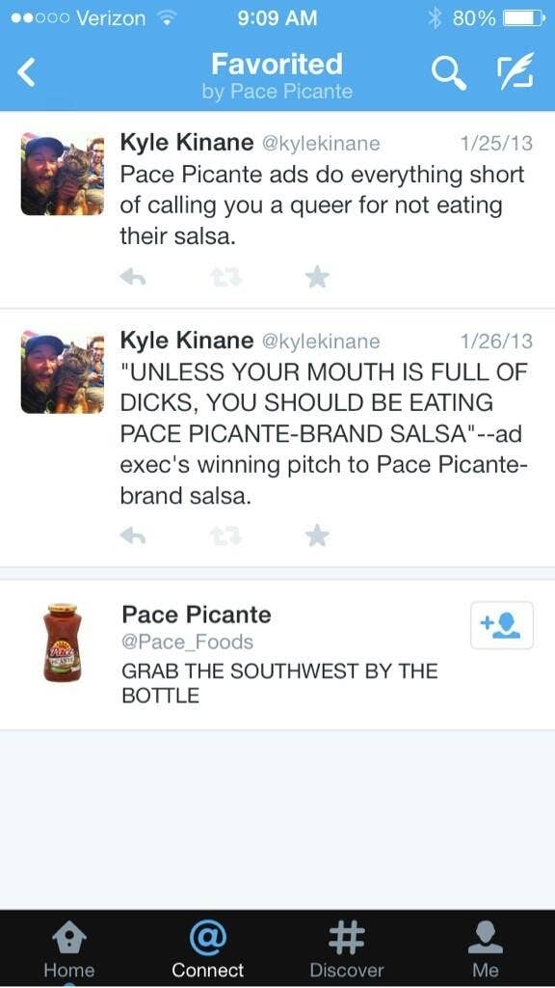The image size is (555, 988).
Task: Follow Pace Picante with the add-user button
Action: 501,625
